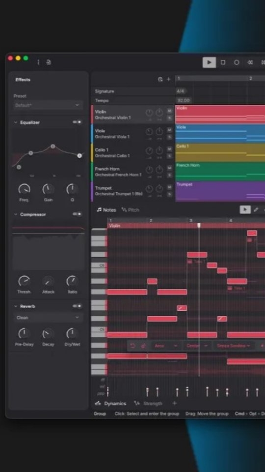The width and height of the screenshot is (265, 472).
Task: Click the Compressor Thresh. knob
Action: click(x=24, y=281)
